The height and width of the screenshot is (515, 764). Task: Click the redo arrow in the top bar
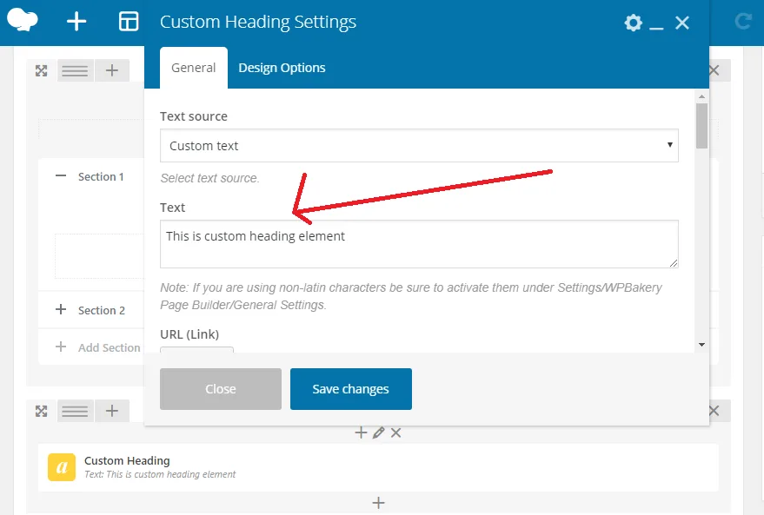tap(742, 22)
